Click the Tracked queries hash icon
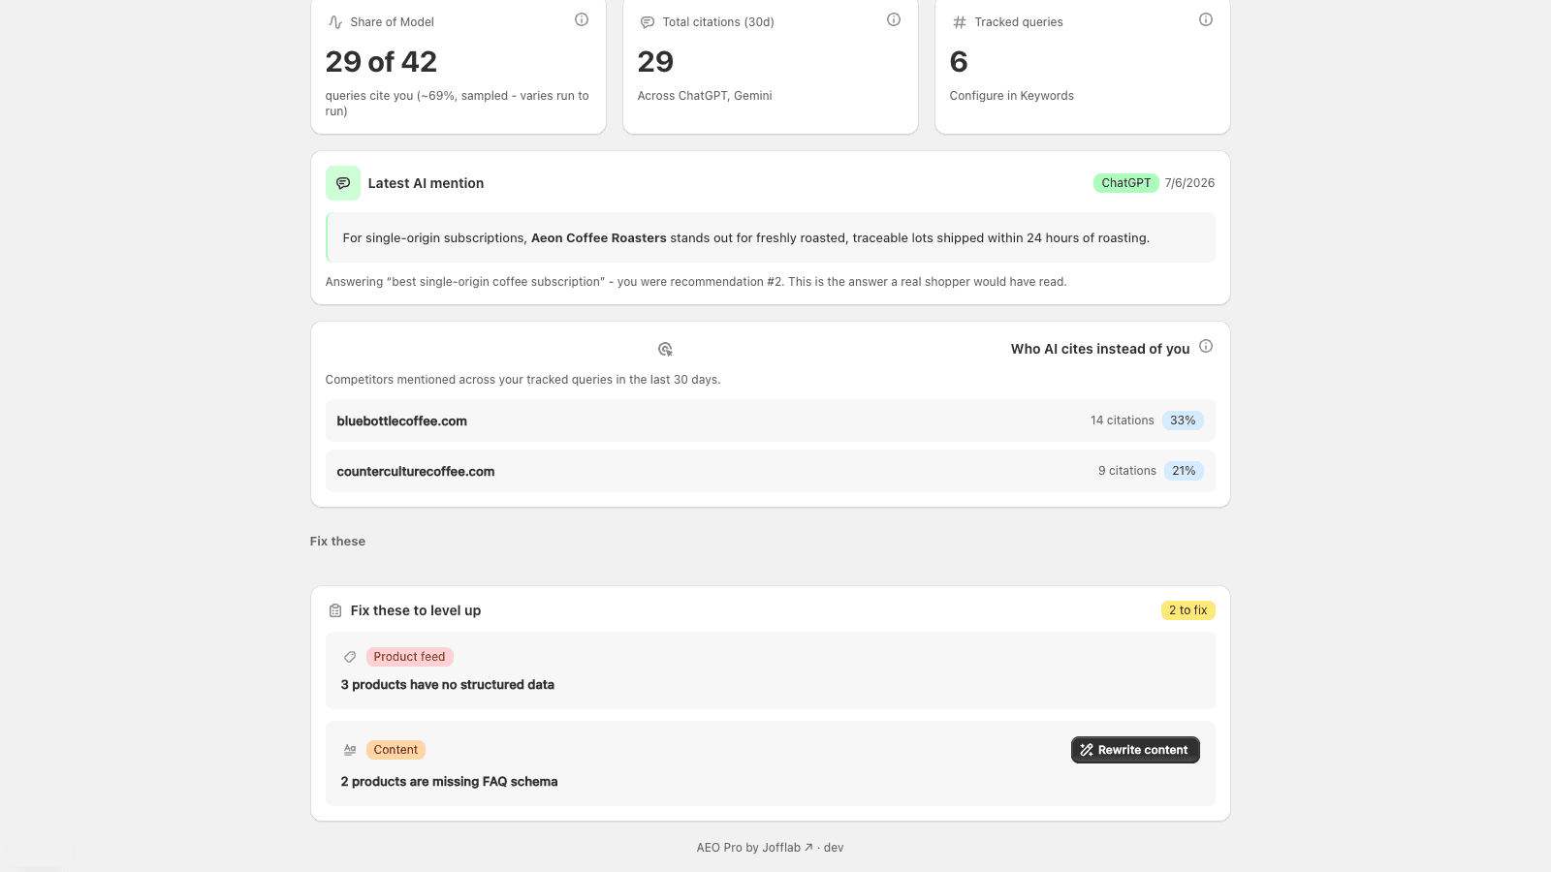The width and height of the screenshot is (1551, 872). (960, 22)
